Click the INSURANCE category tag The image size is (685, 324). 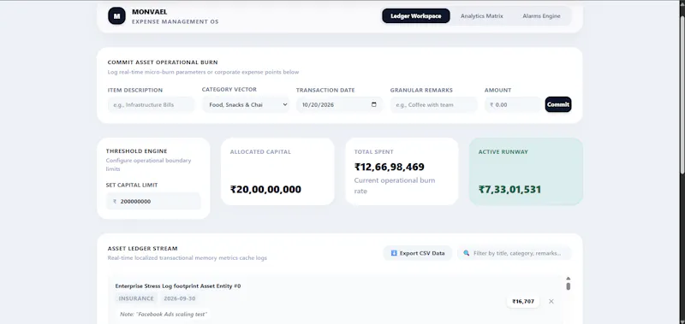tap(136, 298)
